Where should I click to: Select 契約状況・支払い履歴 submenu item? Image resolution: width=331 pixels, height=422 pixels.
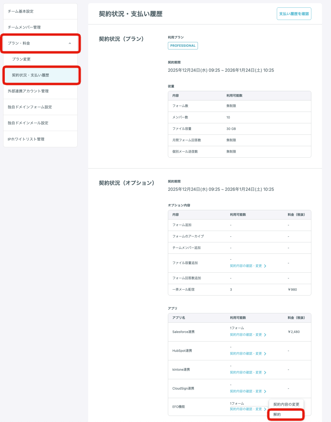tap(31, 75)
